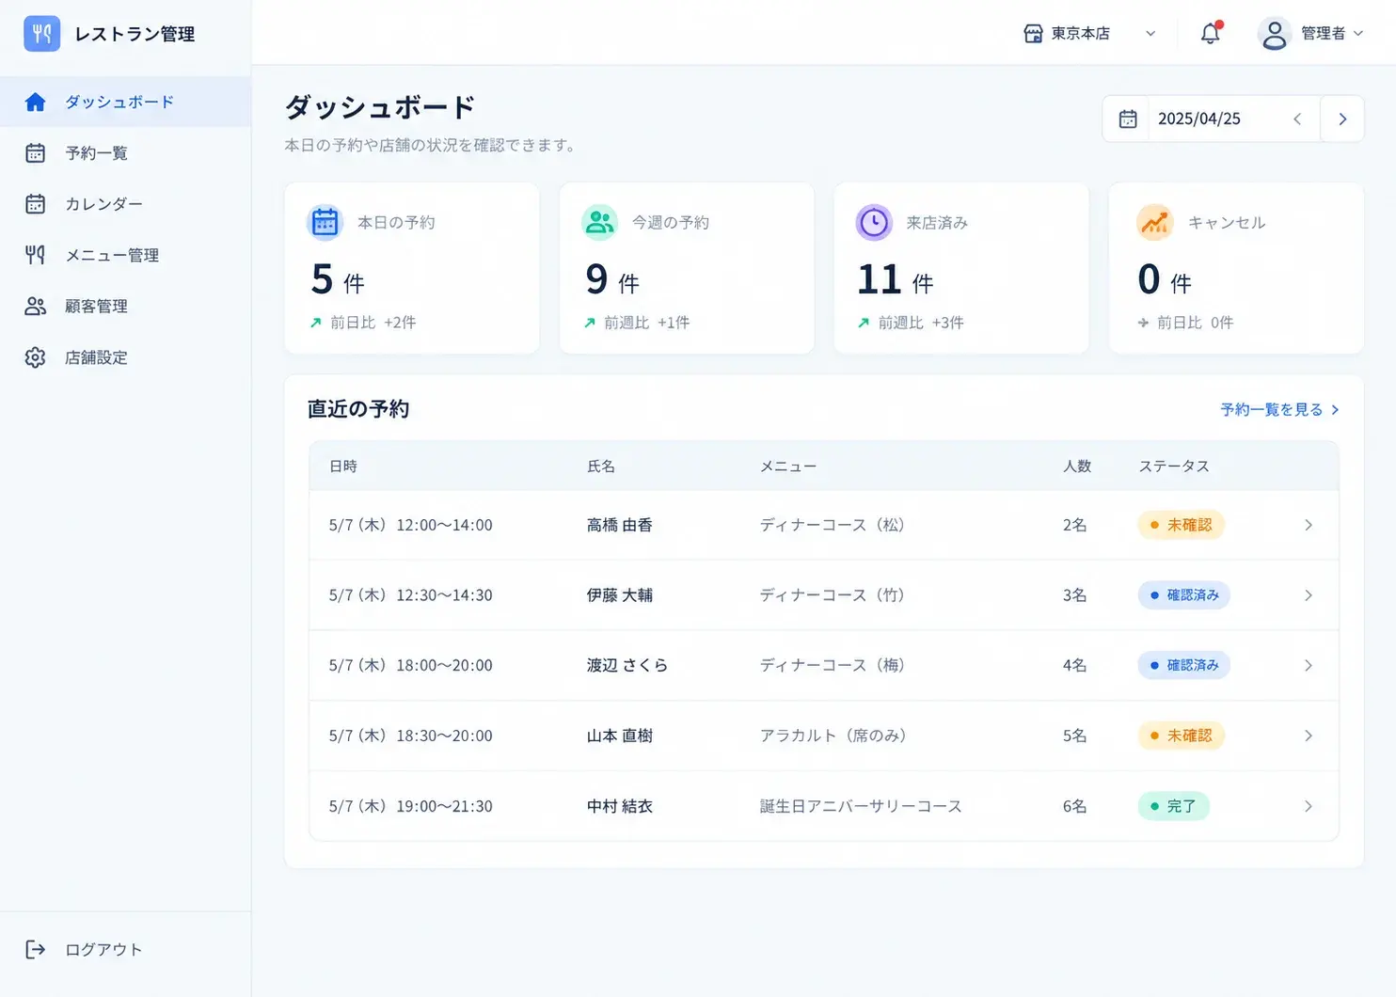Click the 今週の予約 people card icon
Image resolution: width=1396 pixels, height=997 pixels.
click(599, 223)
